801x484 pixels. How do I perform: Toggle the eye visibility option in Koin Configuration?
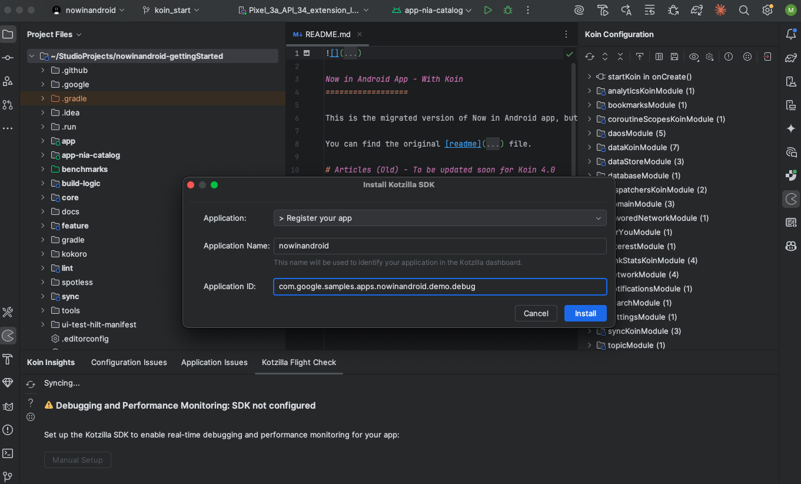coord(694,57)
